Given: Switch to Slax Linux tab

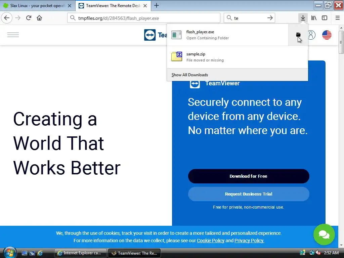Looking at the screenshot, I should pyautogui.click(x=37, y=6).
